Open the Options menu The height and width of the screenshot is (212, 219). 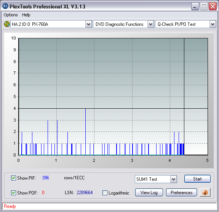11,15
